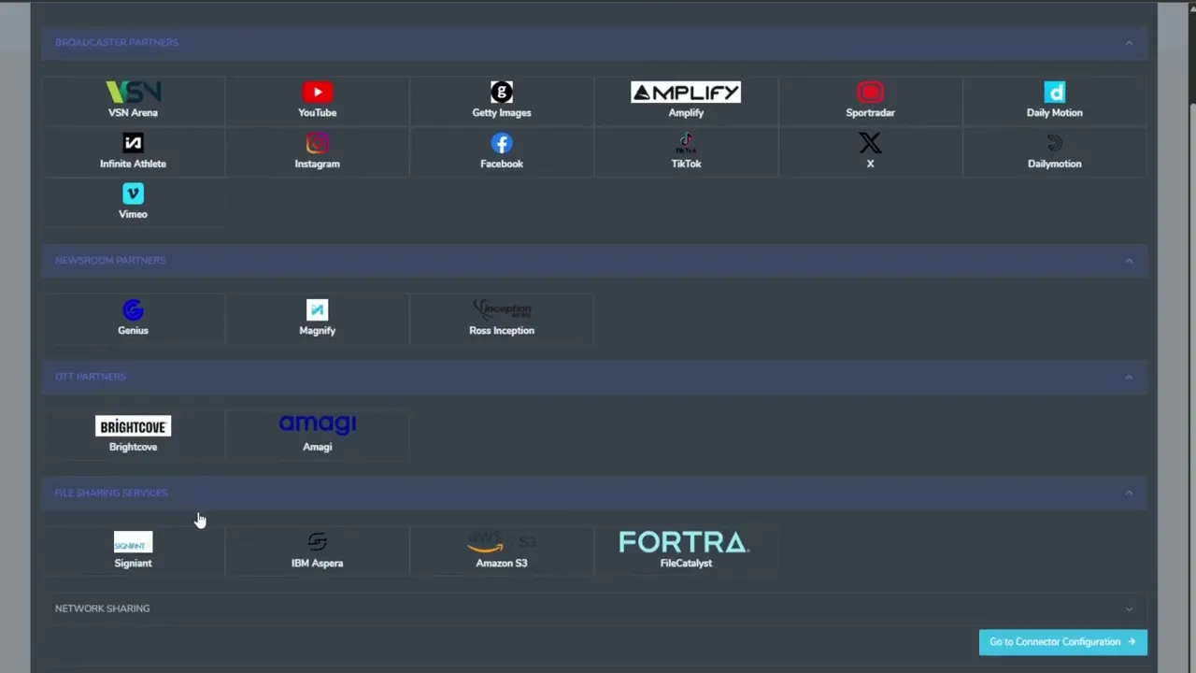Click the Broadcaster Partners header label
The image size is (1196, 673).
pos(117,42)
